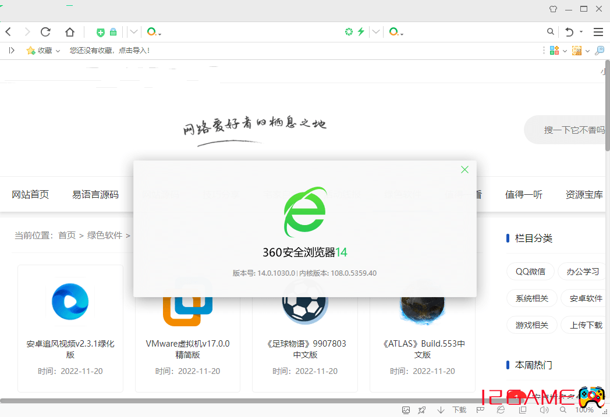Click the forward navigation arrow
Viewport: 610px width, 417px height.
27,32
